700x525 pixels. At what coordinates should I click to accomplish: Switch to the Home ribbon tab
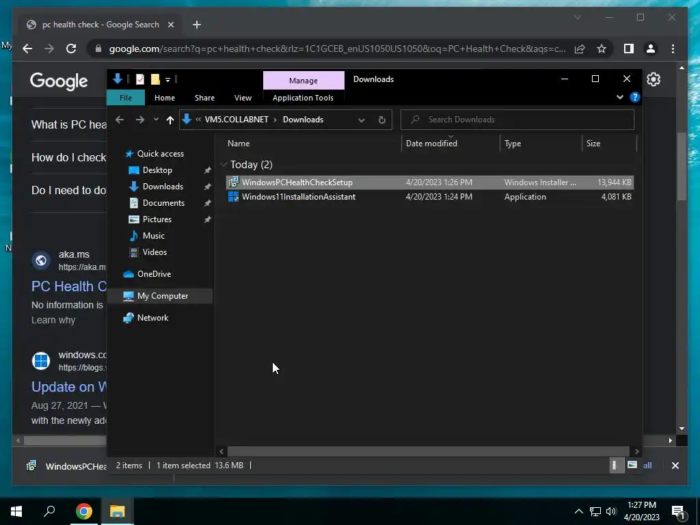coord(165,98)
